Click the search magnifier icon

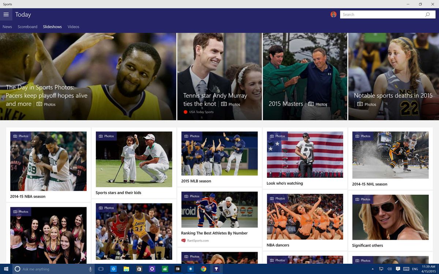427,14
